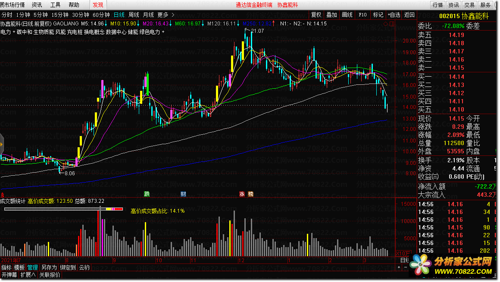Open the 电力 + sector tag
Viewport: 500px width, 282px height.
tap(8, 32)
